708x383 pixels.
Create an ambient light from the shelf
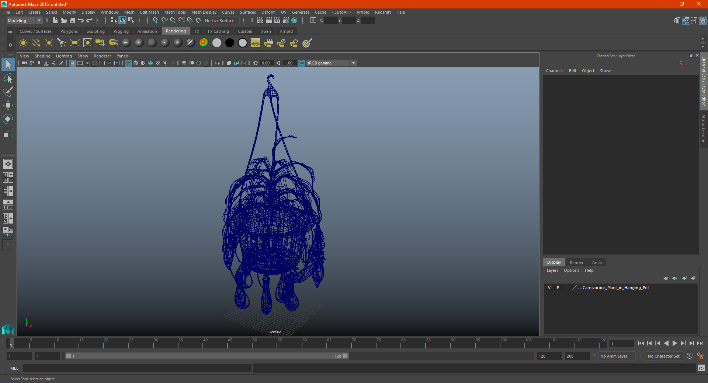(x=23, y=43)
